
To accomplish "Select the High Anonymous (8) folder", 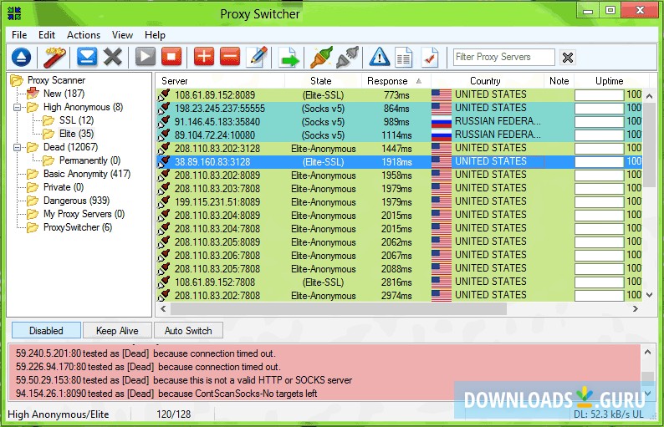I will coord(83,107).
